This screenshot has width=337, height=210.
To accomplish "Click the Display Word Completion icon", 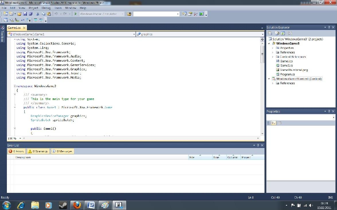I will pos(23,20).
